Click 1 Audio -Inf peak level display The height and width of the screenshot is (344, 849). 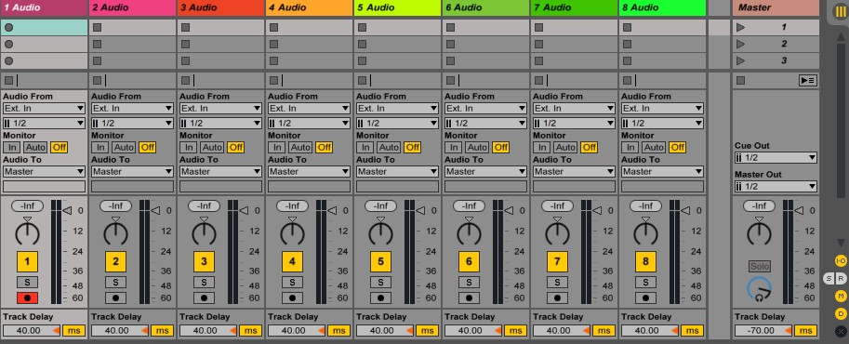[27, 205]
